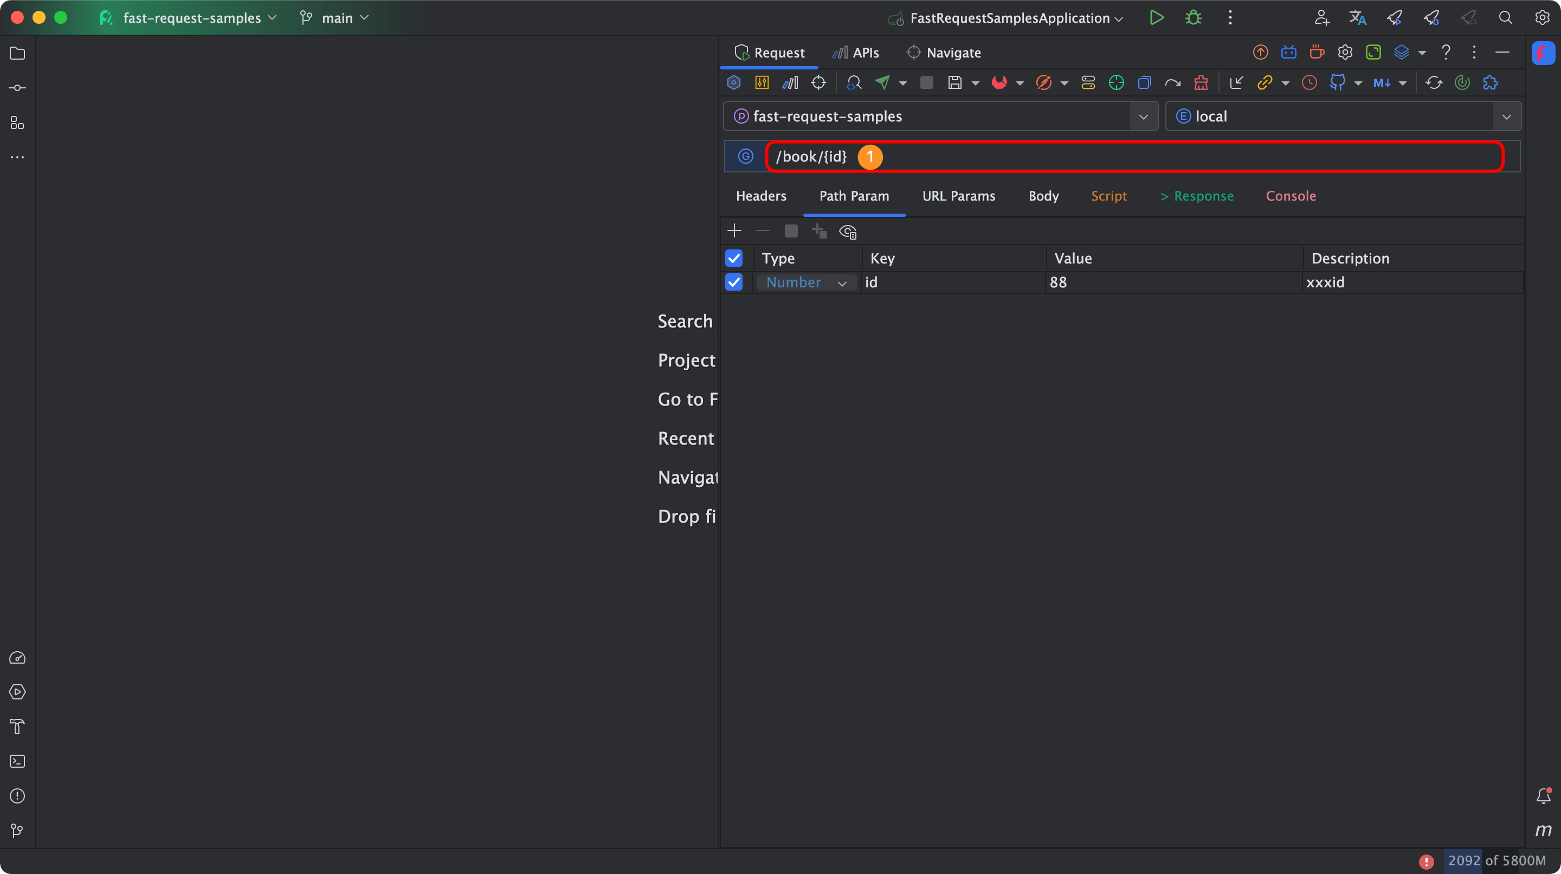The width and height of the screenshot is (1561, 874).
Task: Uncheck the id parameter row checkbox
Action: click(734, 282)
